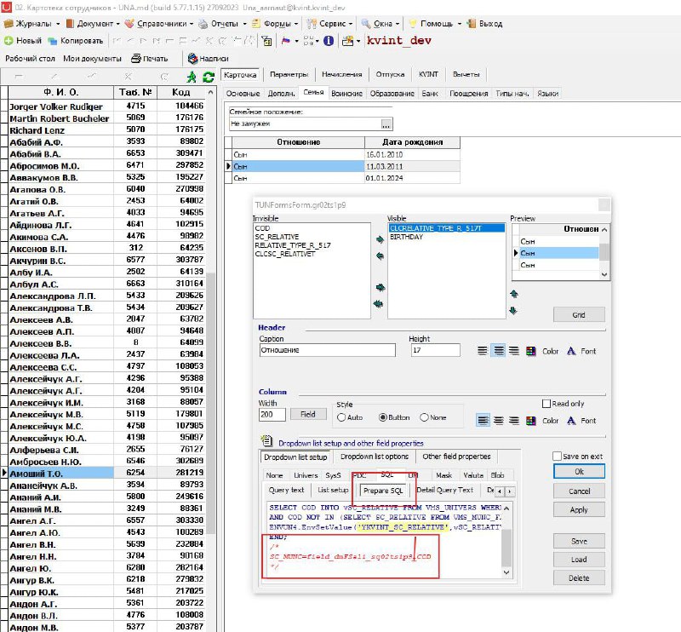Move selected field to Visible with single right arrow
The height and width of the screenshot is (632, 681).
[380, 239]
